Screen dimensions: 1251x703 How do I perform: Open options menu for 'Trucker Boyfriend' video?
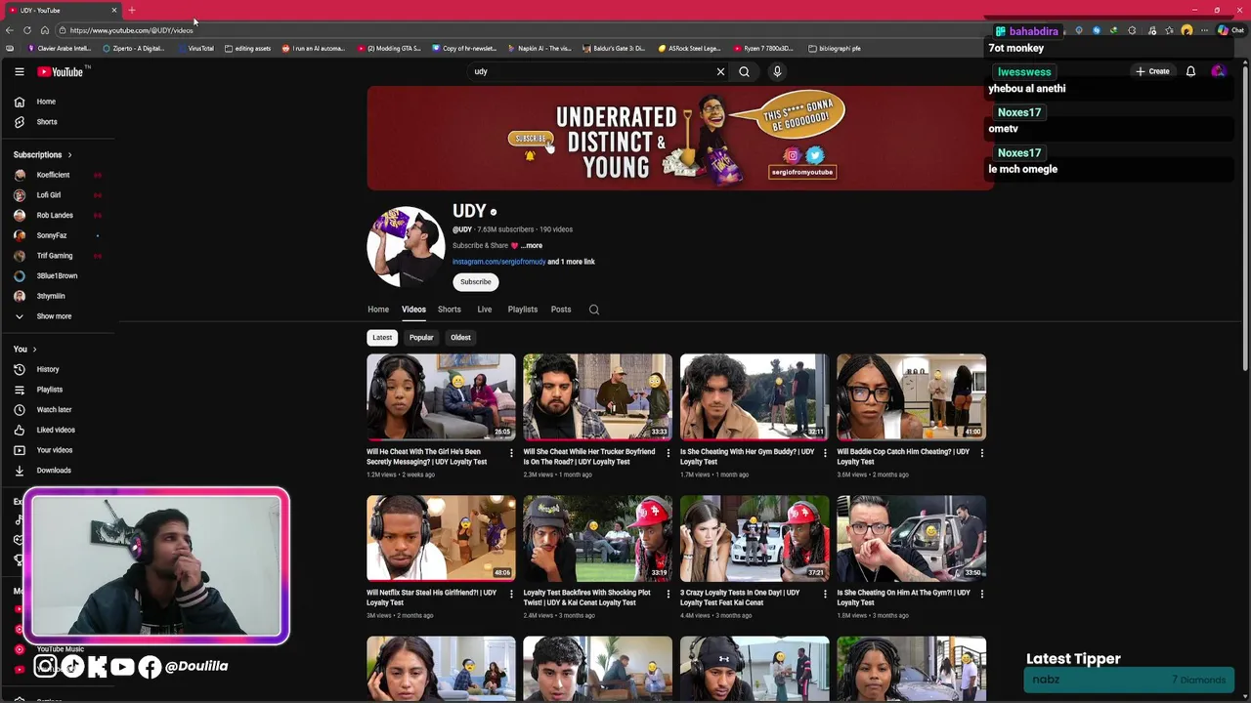[x=668, y=453]
